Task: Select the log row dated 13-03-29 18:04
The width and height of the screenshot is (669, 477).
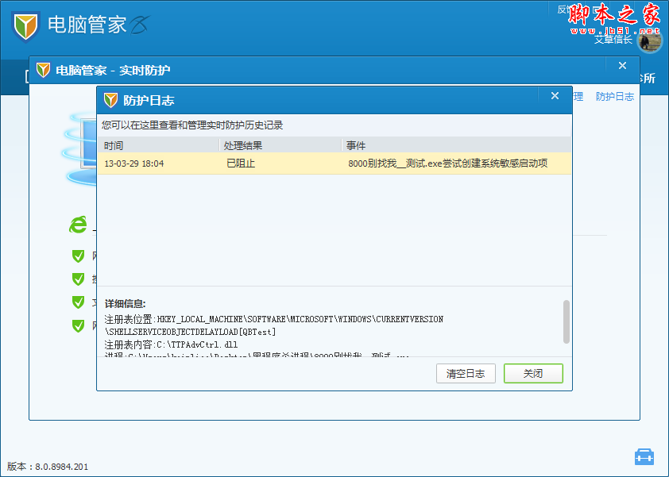Action: 334,163
